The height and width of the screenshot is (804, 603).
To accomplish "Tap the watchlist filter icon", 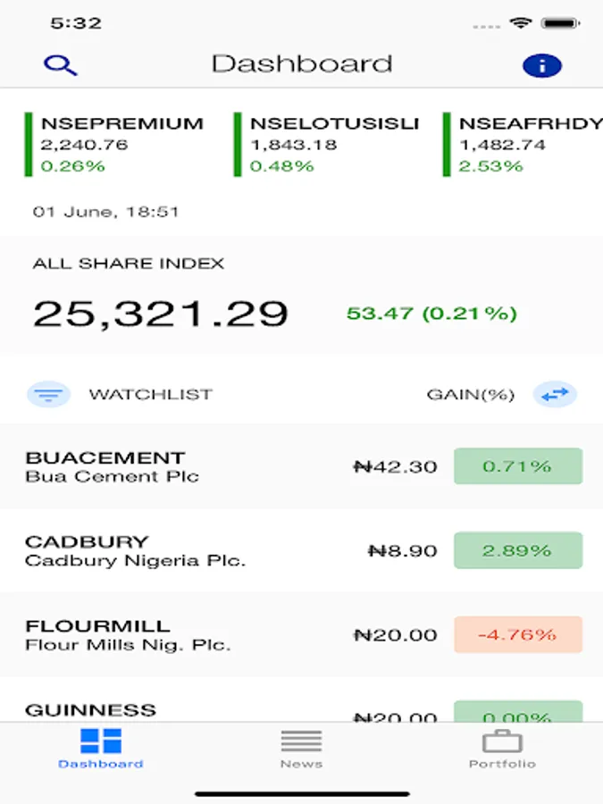I will (x=48, y=394).
